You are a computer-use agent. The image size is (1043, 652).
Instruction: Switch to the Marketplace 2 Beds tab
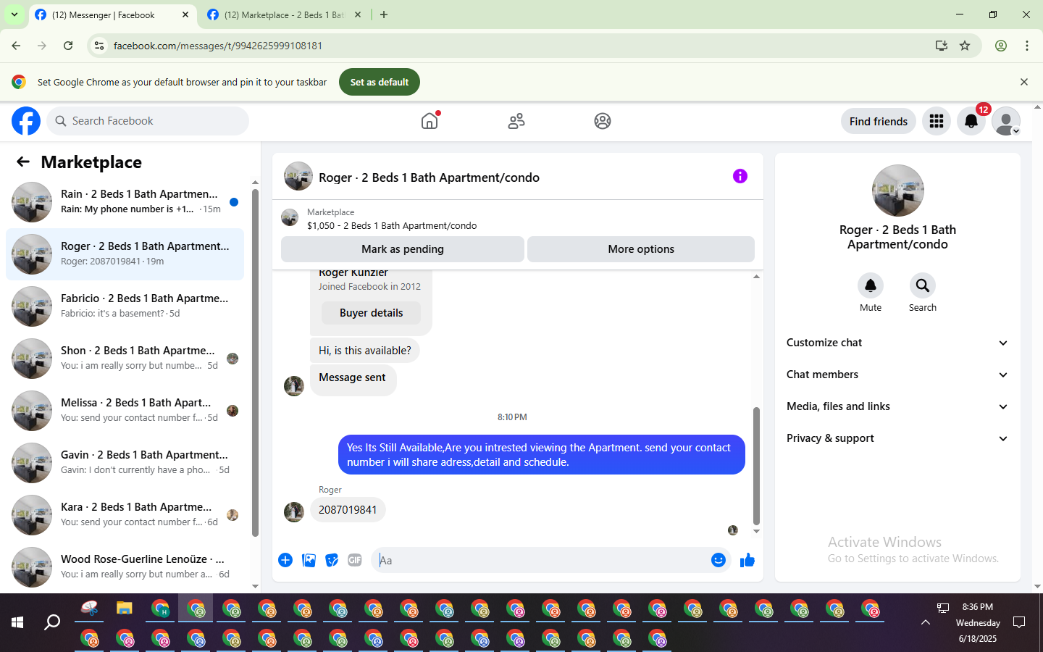(x=284, y=14)
